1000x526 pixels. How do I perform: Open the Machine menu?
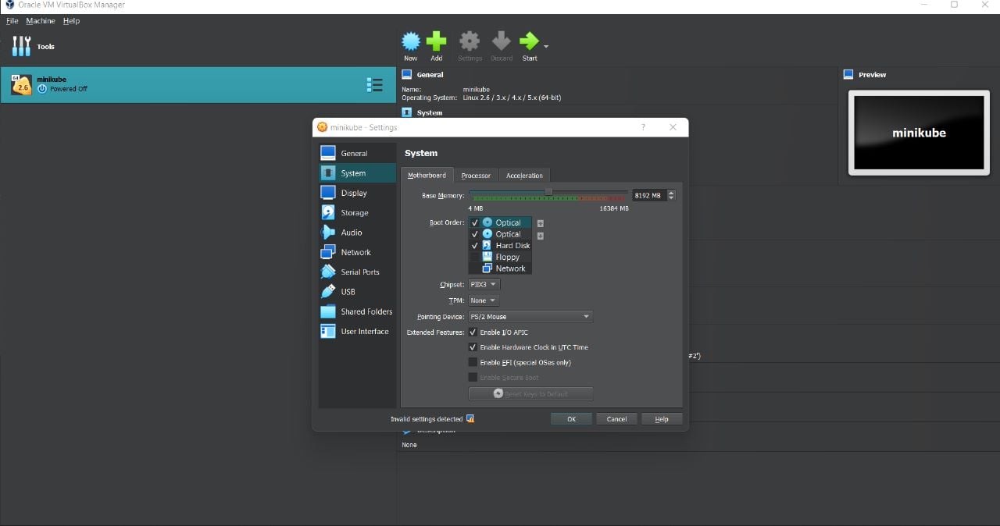[41, 21]
